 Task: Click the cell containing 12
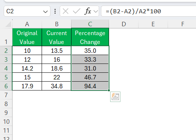[27, 59]
